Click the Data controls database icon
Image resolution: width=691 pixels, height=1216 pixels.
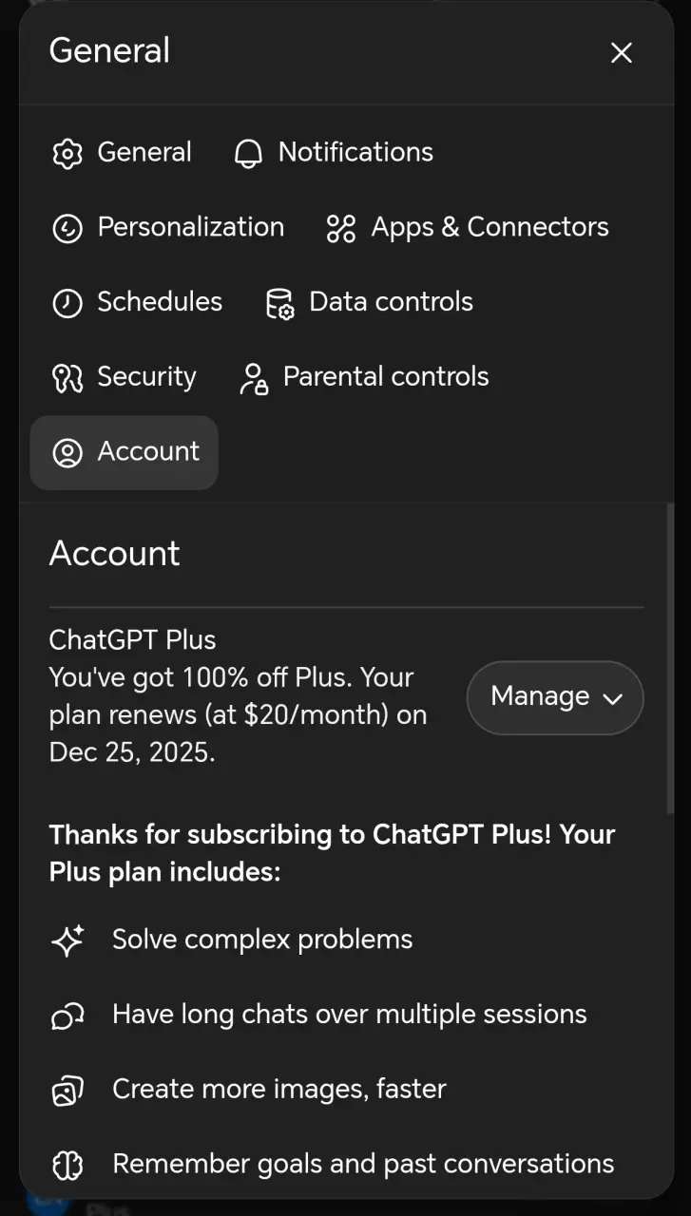279,303
